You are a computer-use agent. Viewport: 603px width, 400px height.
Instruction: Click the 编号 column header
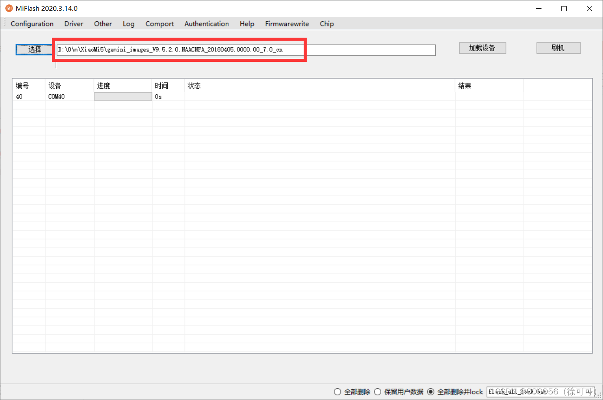coord(29,86)
